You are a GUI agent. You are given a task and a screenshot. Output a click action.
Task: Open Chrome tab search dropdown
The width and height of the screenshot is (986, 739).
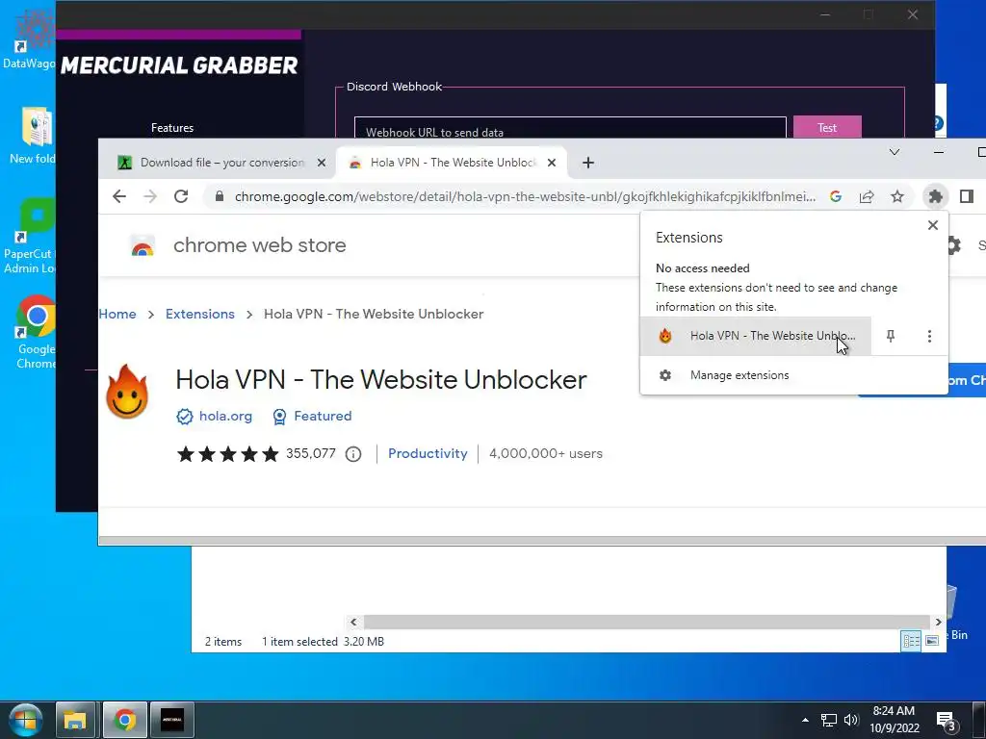coord(895,152)
